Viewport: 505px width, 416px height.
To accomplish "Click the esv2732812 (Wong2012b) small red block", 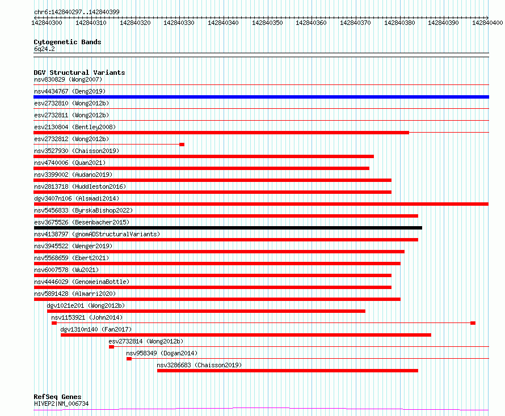I will [x=182, y=145].
